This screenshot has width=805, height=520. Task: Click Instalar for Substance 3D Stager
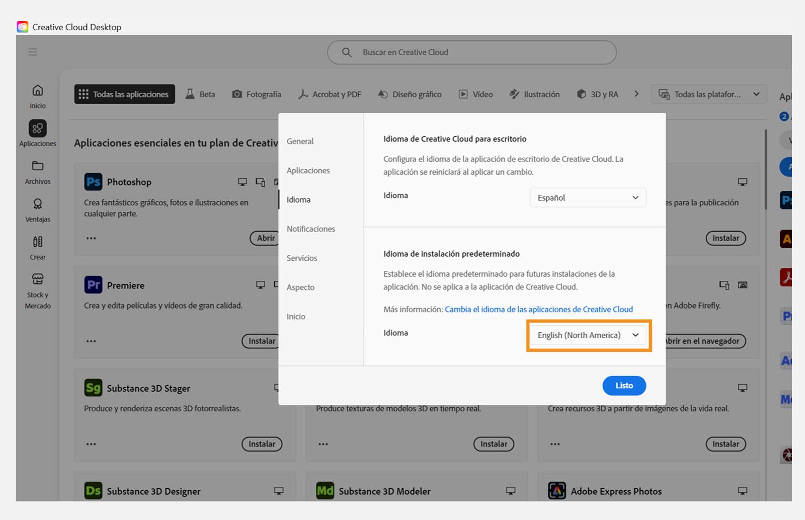coord(262,444)
